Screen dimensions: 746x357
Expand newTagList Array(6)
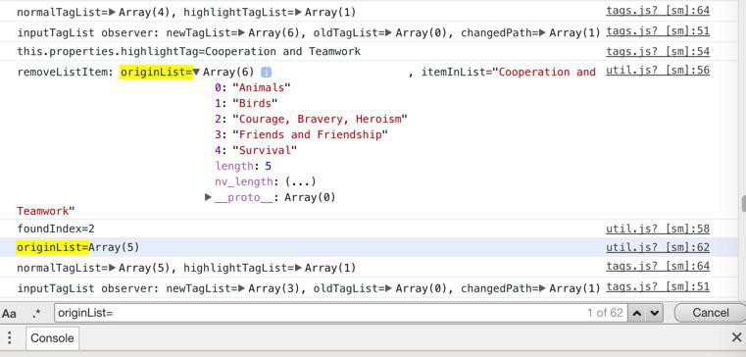tap(242, 32)
